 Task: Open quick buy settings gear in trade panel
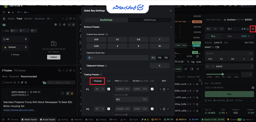[253, 29]
